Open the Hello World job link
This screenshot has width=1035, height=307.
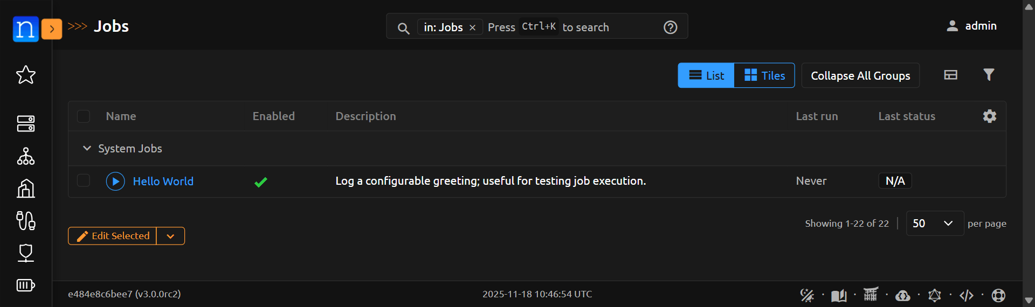tap(163, 182)
